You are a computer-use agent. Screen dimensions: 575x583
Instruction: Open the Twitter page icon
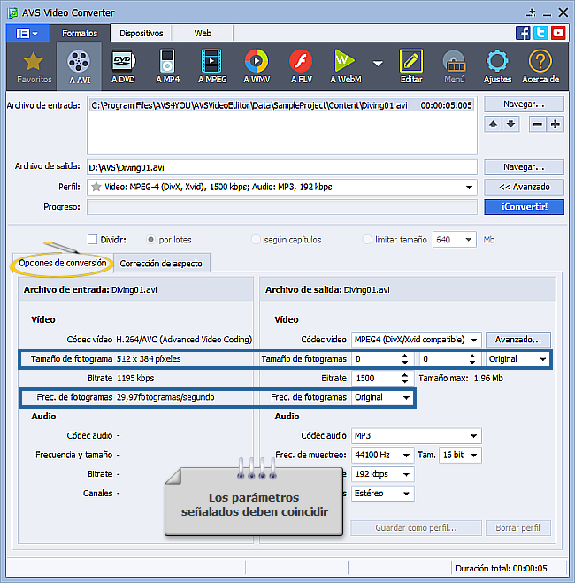click(x=540, y=33)
